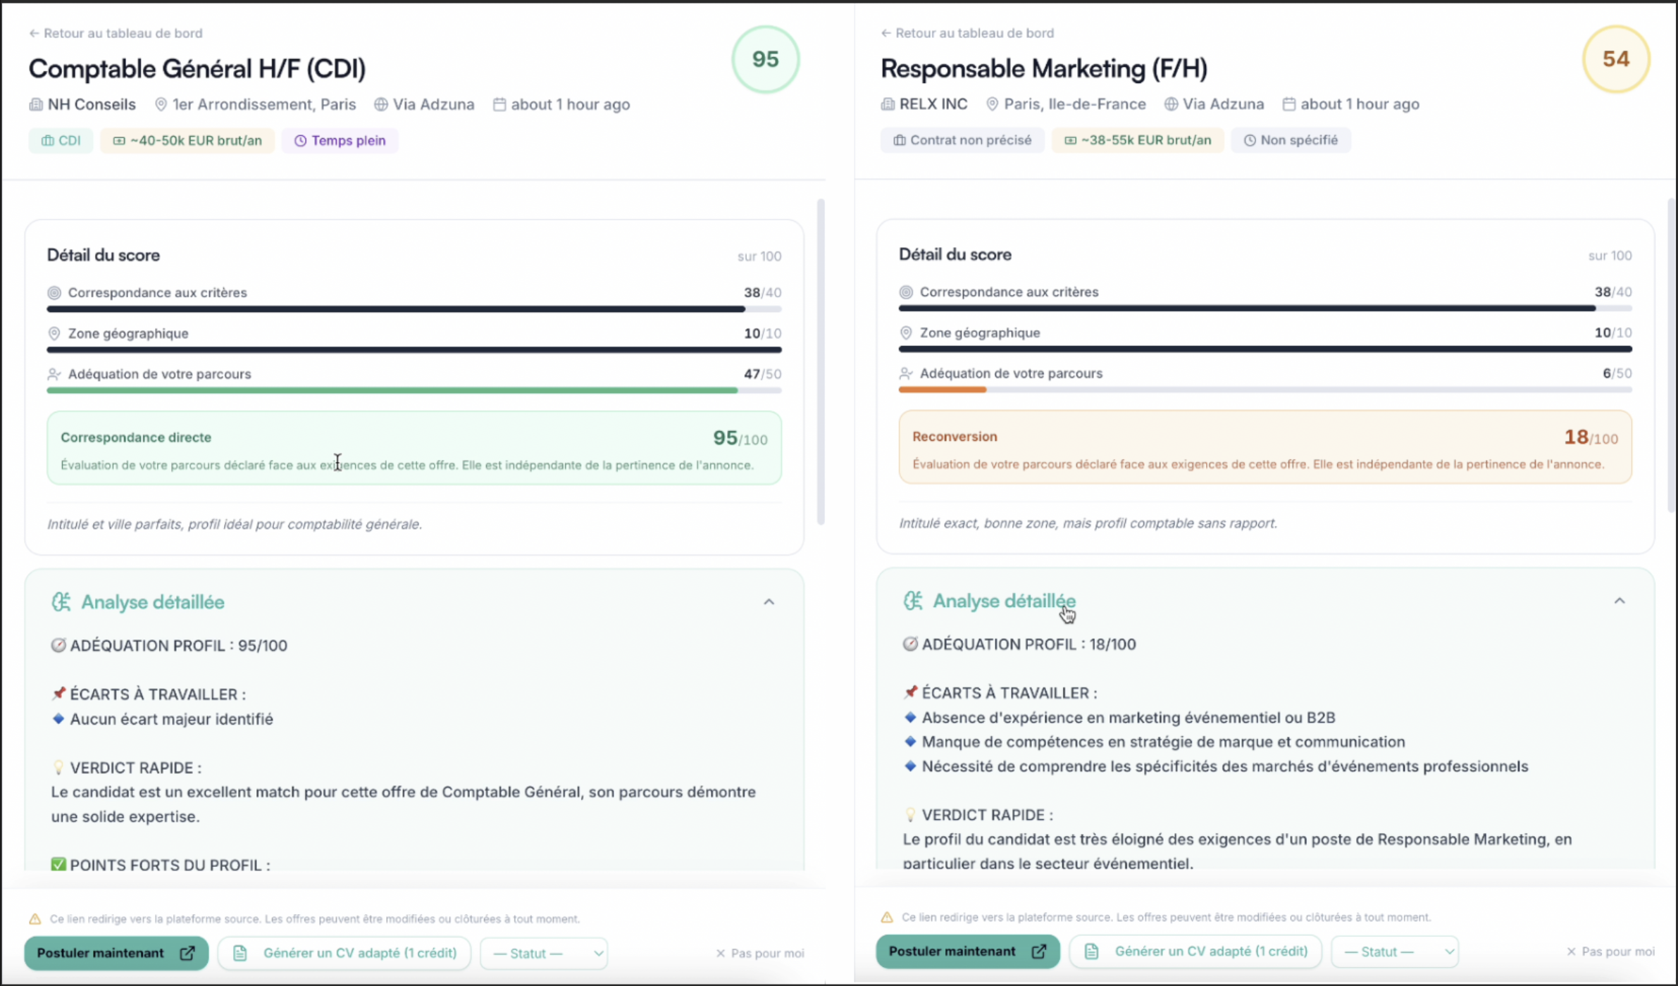Viewport: 1678px width, 986px height.
Task: Click the building icon beside RELX INC
Action: (x=888, y=104)
